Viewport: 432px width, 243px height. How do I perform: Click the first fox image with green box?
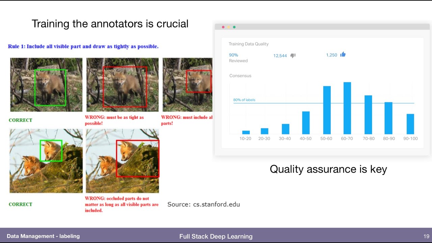pyautogui.click(x=46, y=85)
